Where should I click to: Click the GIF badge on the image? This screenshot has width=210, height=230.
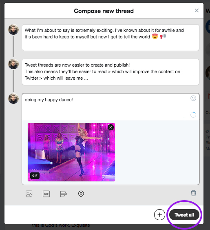click(x=35, y=176)
